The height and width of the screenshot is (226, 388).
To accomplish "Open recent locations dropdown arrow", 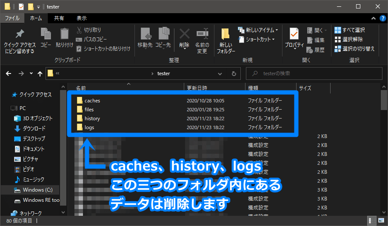I will coord(31,73).
